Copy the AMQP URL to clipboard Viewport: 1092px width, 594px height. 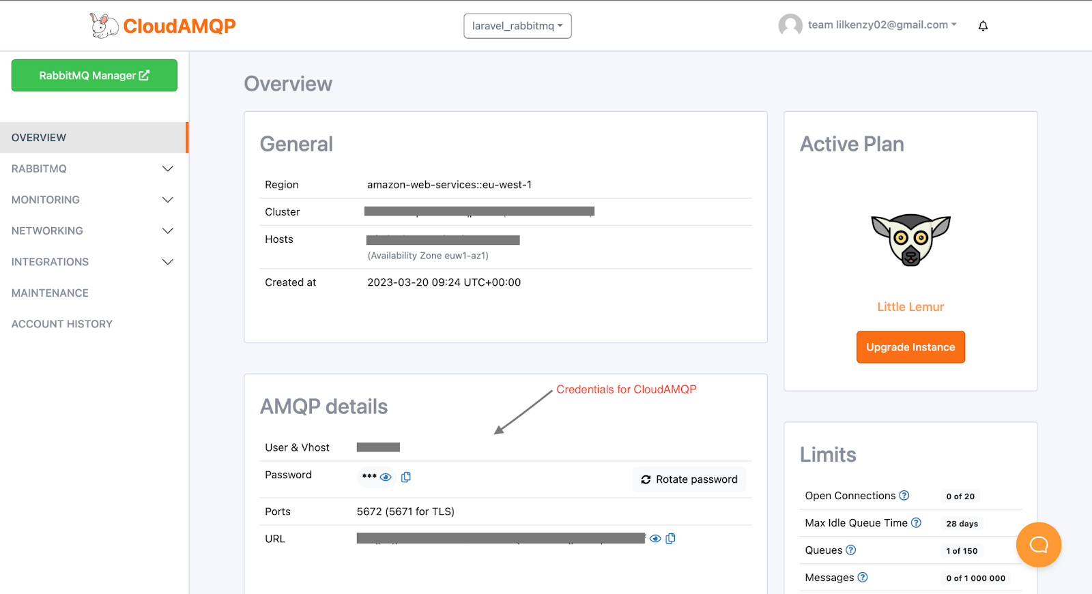[x=671, y=538]
